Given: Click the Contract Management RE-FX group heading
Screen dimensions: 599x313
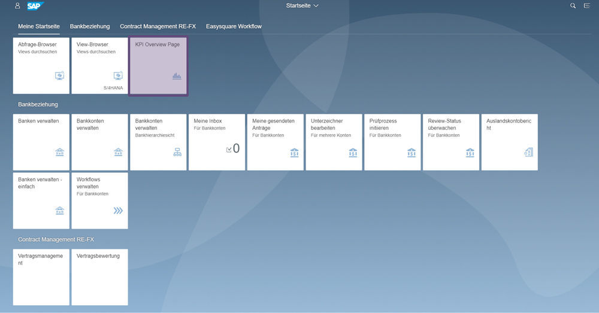Looking at the screenshot, I should tap(56, 239).
